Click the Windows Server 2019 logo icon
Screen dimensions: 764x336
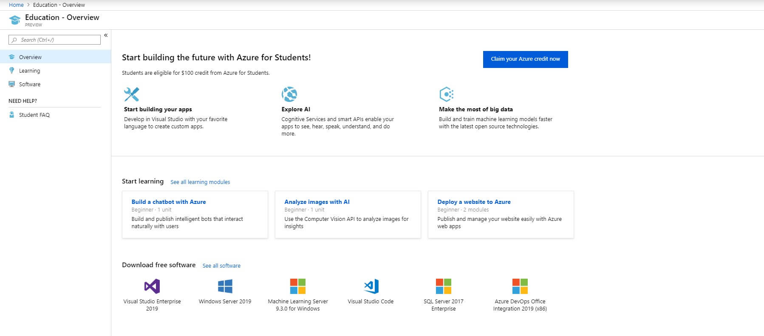(x=225, y=286)
